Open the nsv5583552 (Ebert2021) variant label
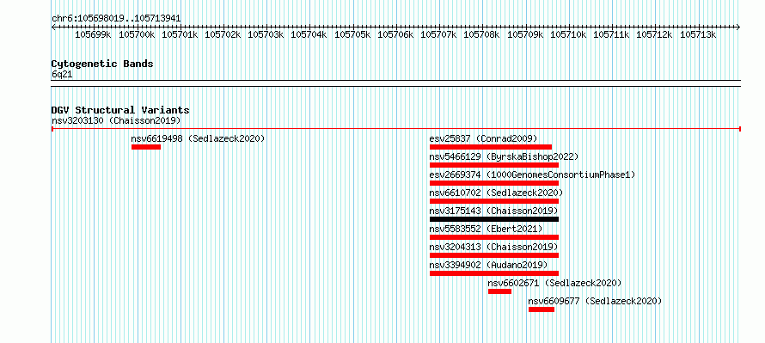The image size is (765, 343). pyautogui.click(x=486, y=229)
